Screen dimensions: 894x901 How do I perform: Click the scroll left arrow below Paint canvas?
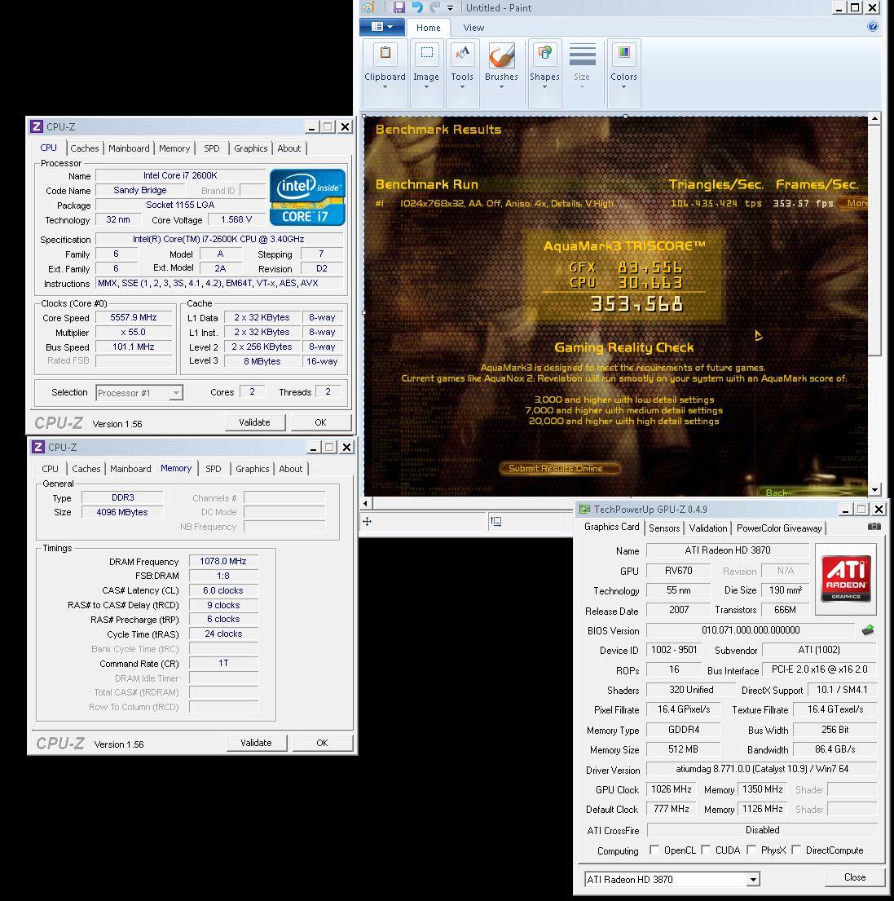pos(366,503)
